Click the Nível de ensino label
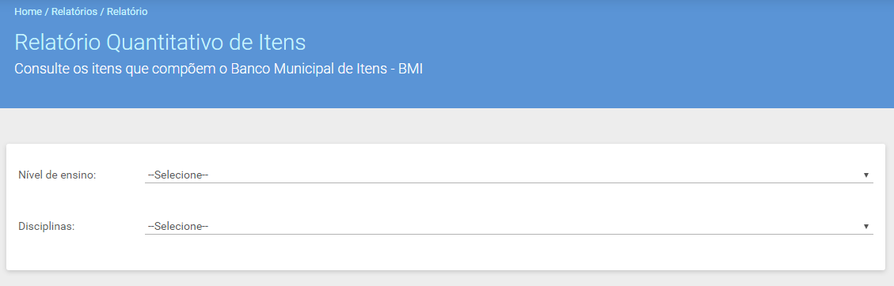894x286 pixels. [57, 175]
